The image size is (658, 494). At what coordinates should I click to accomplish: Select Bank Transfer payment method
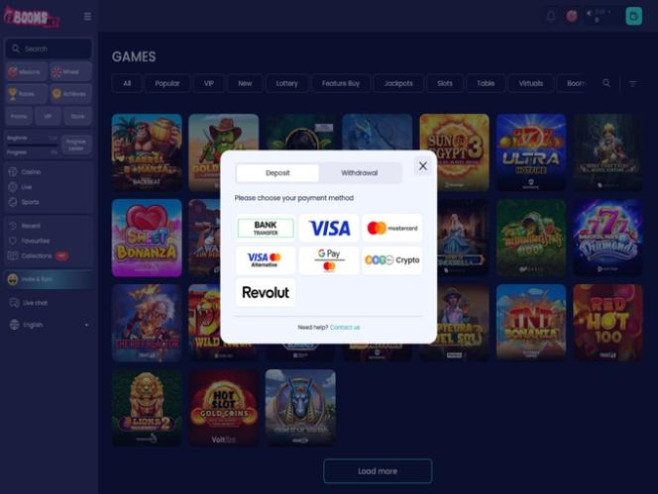[x=266, y=228]
